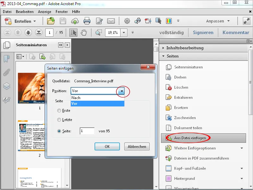Image resolution: width=253 pixels, height=190 pixels.
Task: Click the cloud upload icon
Action: point(75,21)
